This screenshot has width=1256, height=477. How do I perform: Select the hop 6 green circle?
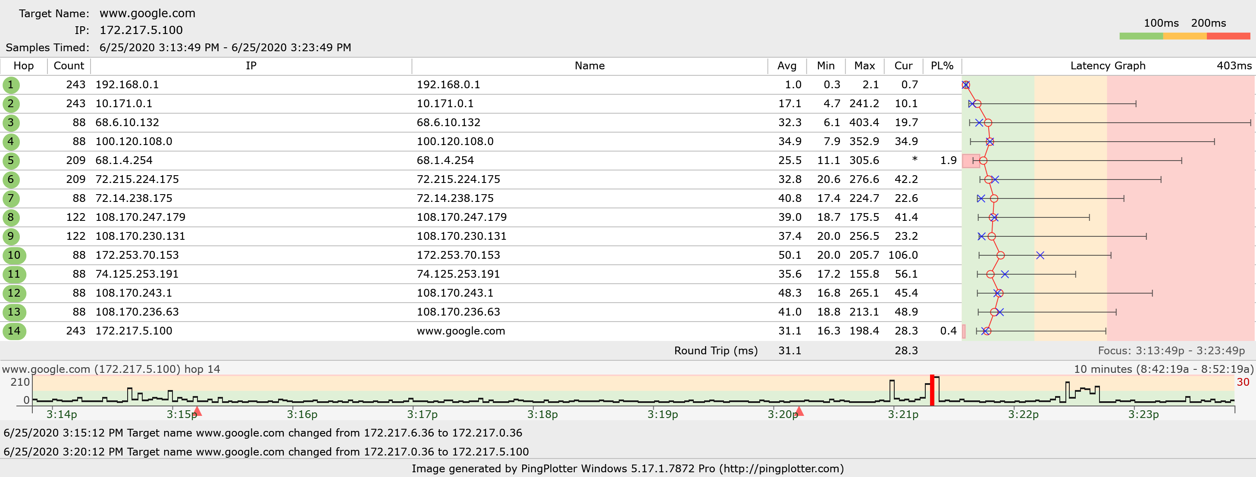pos(11,180)
